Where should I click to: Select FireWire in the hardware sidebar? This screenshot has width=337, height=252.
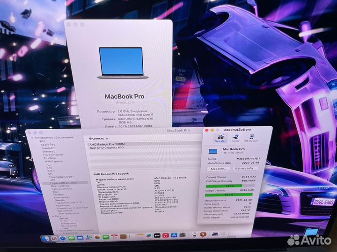click(50, 158)
